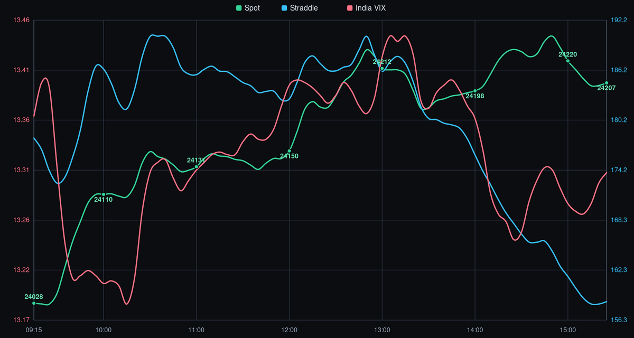
Task: Click the 13.22 VIX axis value
Action: coord(22,270)
